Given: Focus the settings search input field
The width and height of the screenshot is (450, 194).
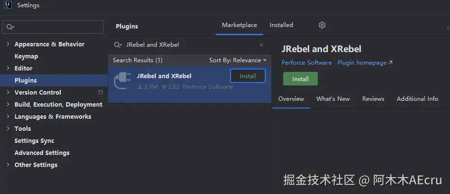Looking at the screenshot, I should (53, 27).
